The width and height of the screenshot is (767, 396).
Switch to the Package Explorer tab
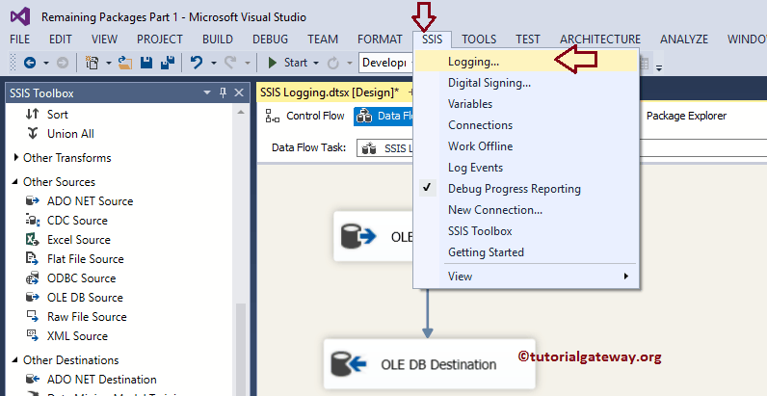[686, 116]
